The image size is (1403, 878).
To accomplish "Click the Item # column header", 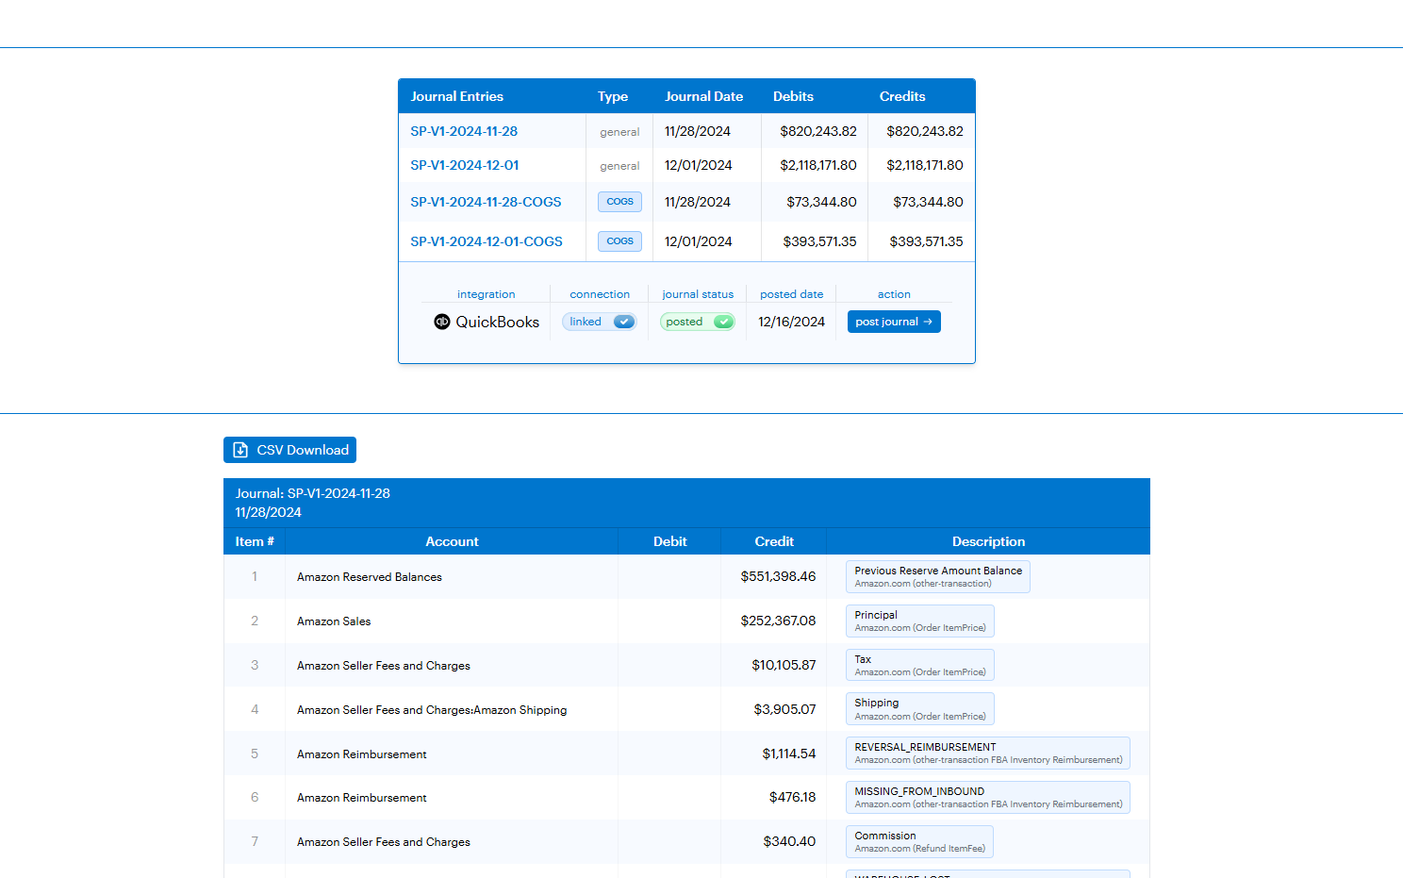I will 255,541.
